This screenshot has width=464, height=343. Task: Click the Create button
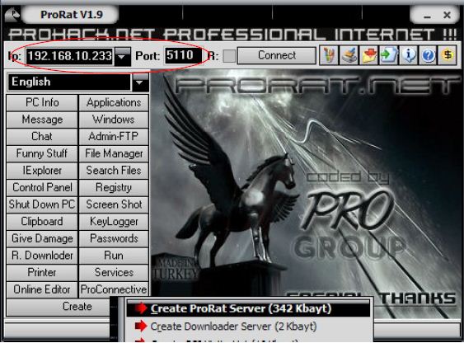point(59,308)
